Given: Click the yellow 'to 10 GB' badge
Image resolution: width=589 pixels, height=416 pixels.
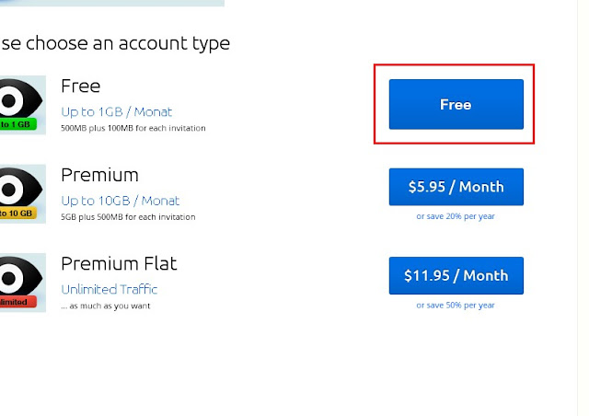Looking at the screenshot, I should (x=17, y=214).
